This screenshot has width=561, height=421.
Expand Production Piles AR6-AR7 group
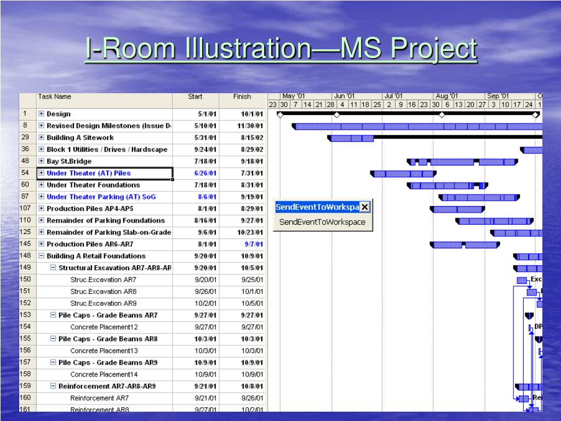41,243
